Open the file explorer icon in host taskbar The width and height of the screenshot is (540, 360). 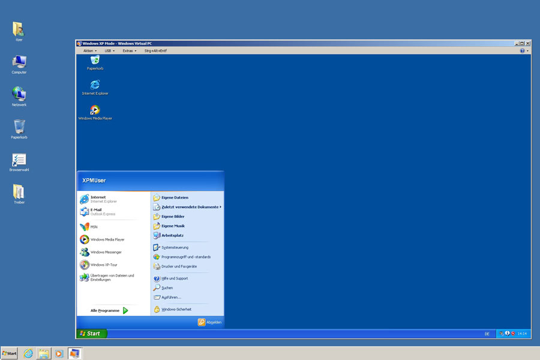(x=44, y=353)
